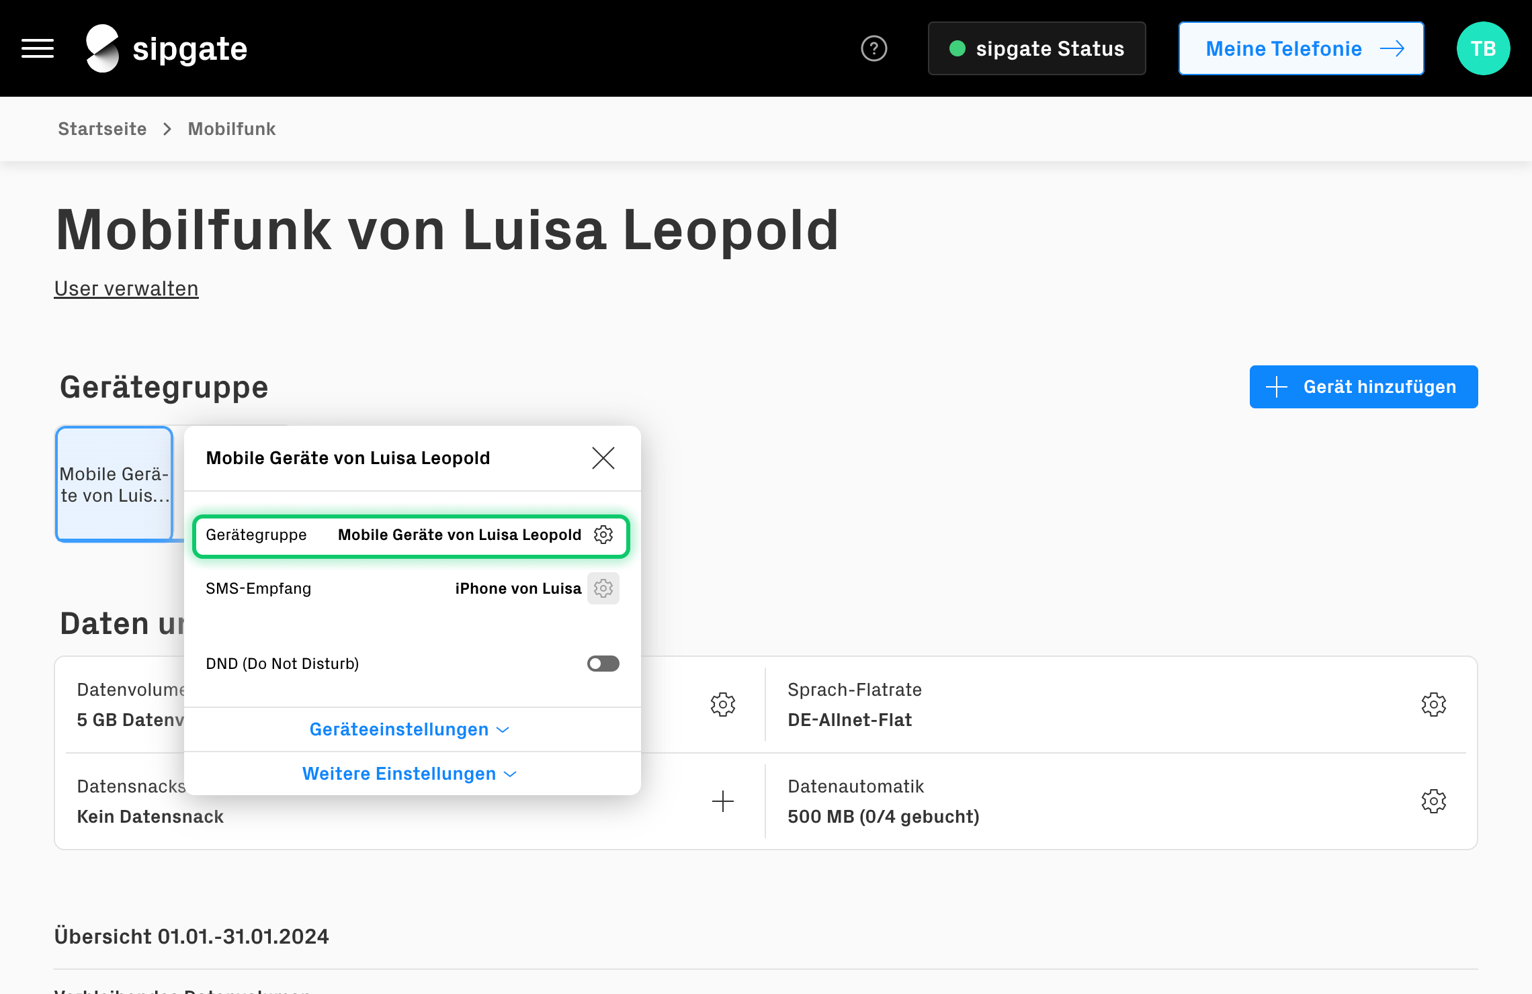The image size is (1532, 994).
Task: Open Datenautomatik settings gear
Action: coord(1434,801)
